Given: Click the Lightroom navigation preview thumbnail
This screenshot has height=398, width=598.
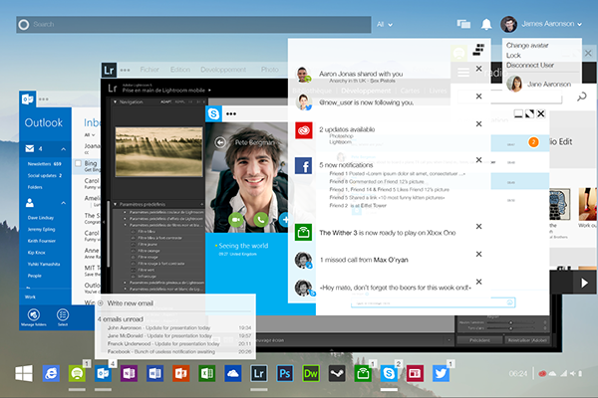Looking at the screenshot, I should pos(159,152).
